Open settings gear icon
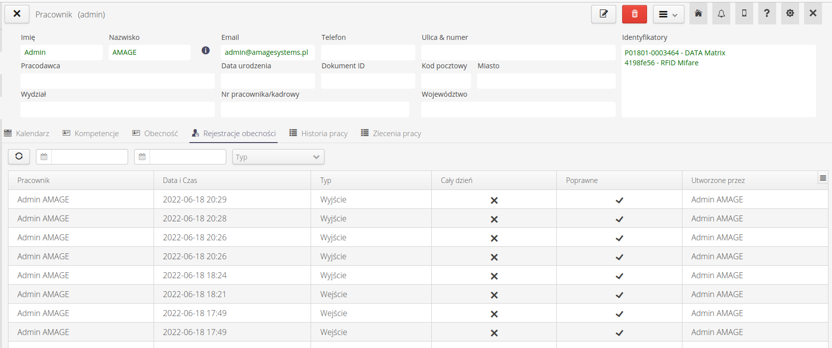Image resolution: width=832 pixels, height=348 pixels. coord(790,13)
